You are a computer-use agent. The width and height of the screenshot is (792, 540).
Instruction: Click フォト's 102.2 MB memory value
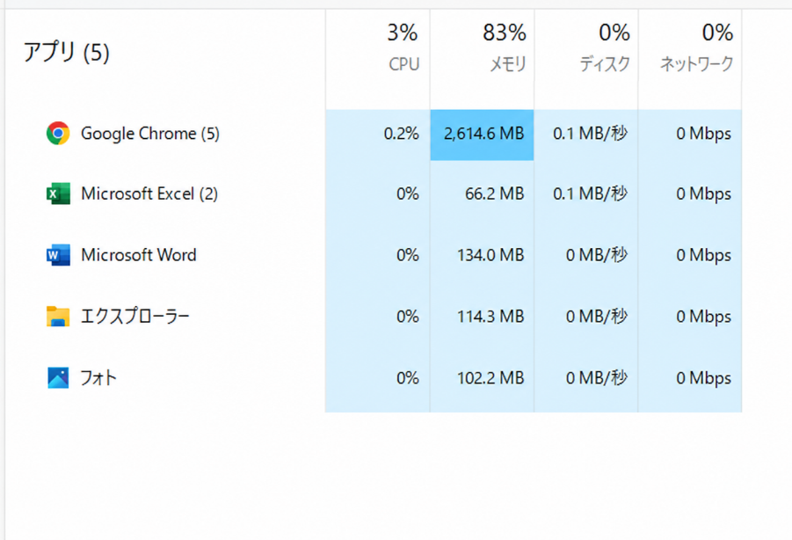(490, 378)
